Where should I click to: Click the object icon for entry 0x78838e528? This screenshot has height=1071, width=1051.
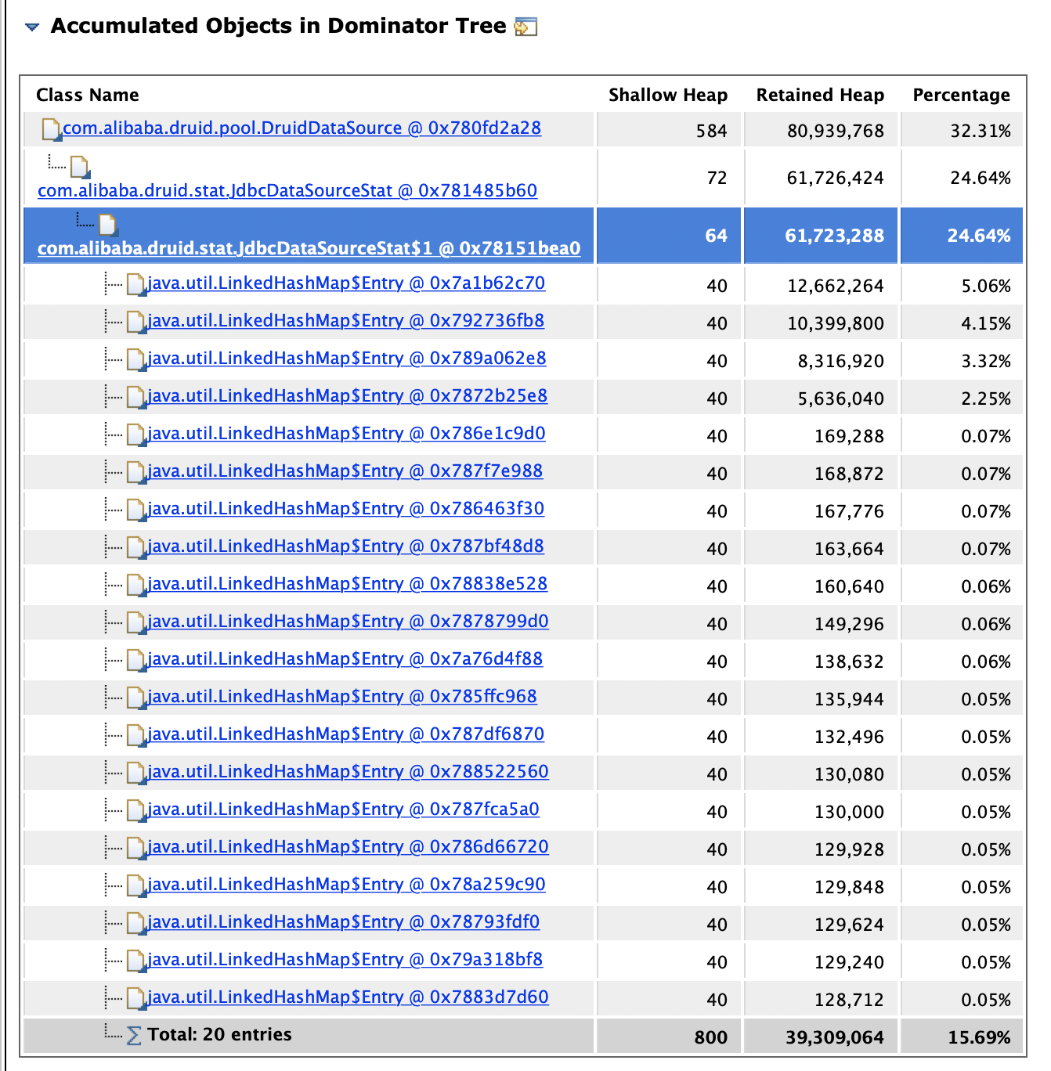pyautogui.click(x=136, y=585)
